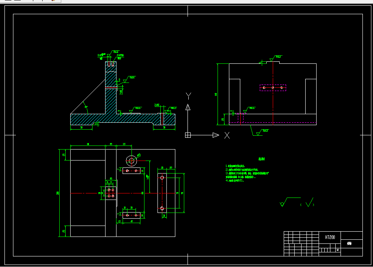Select technical requirement line starting with 1.
Screen dimensions: 373x267
235,166
